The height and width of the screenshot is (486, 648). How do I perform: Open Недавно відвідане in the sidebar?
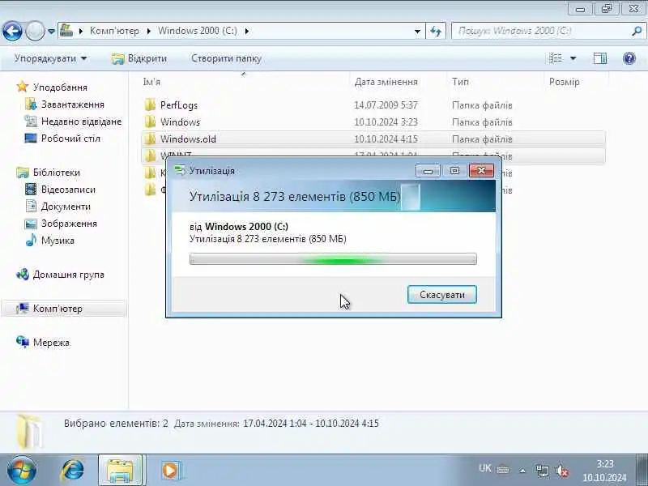point(82,122)
